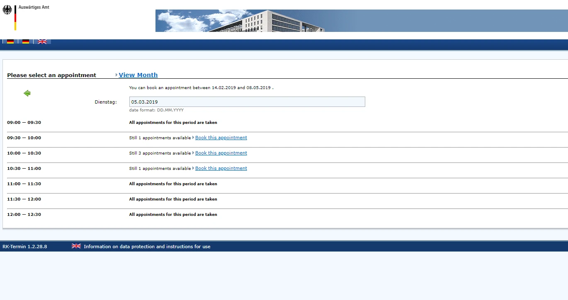Click the ministry building banner image

(x=362, y=21)
